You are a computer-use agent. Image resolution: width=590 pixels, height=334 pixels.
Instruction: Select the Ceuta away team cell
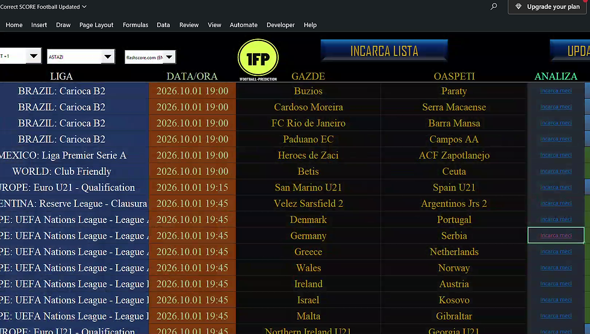(x=454, y=172)
